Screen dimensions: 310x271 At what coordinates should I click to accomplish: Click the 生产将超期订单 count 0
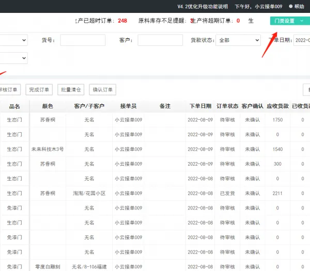(x=238, y=21)
